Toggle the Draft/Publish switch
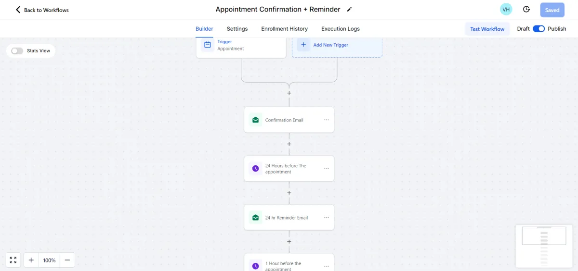 [539, 29]
